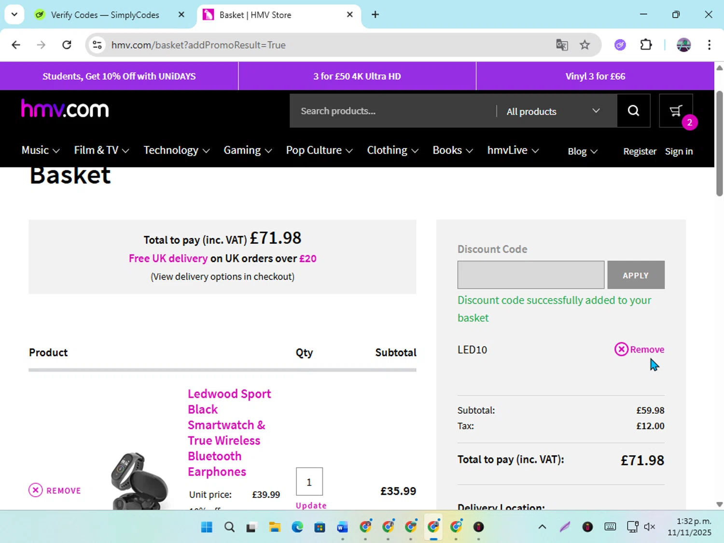Expand the Film & TV menu
Viewport: 724px width, 543px height.
(x=101, y=150)
